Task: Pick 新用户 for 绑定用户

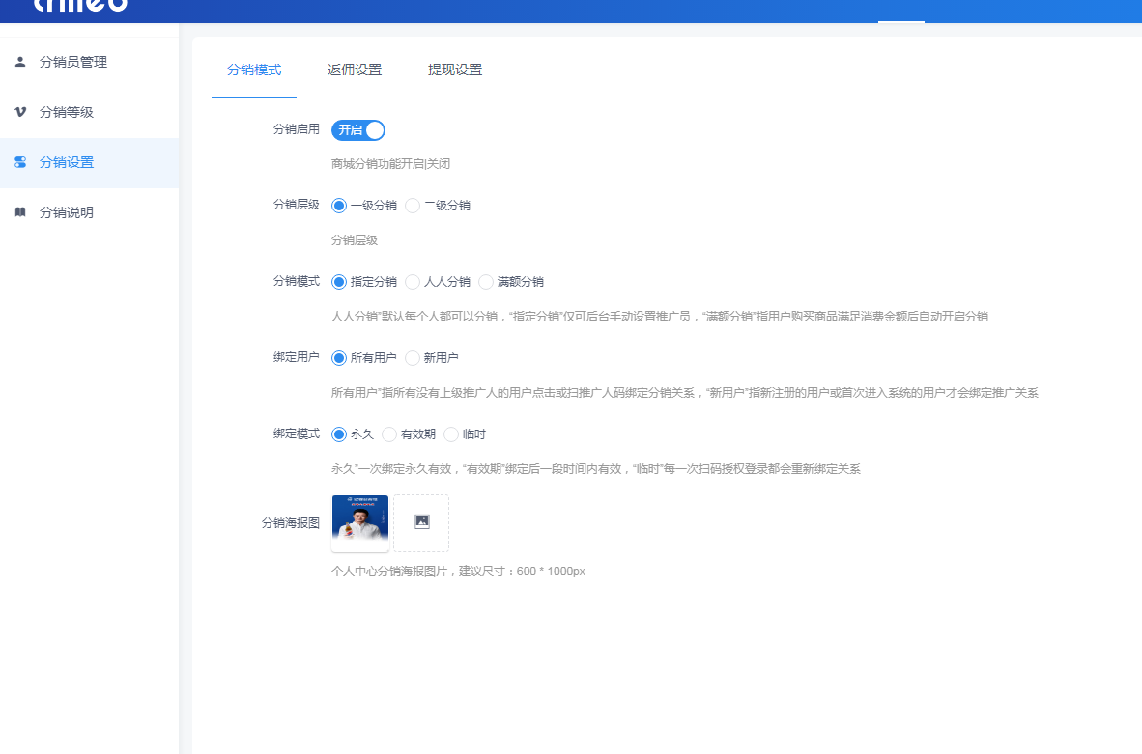Action: [x=413, y=358]
